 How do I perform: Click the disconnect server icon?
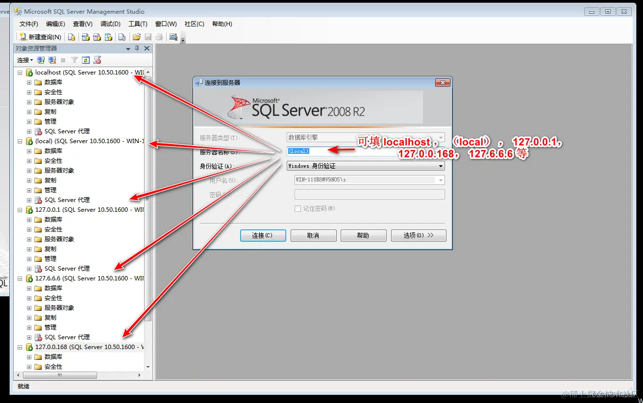point(52,60)
